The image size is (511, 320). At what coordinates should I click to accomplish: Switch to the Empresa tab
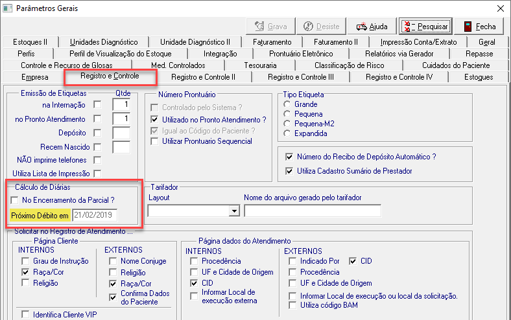[34, 77]
